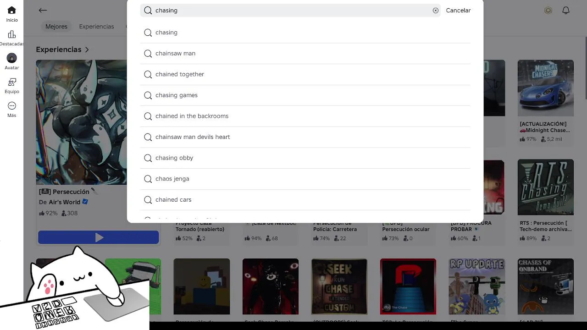This screenshot has height=330, width=587.
Task: Open the Midnight Chase title link
Action: 545,127
